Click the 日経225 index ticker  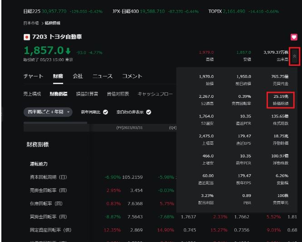(x=63, y=11)
